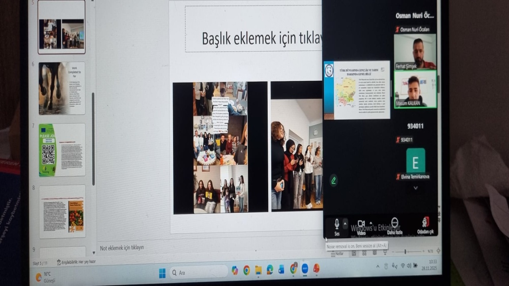Switch to Normal view from the status bar
Image resolution: width=509 pixels, height=286 pixels.
pos(354,253)
